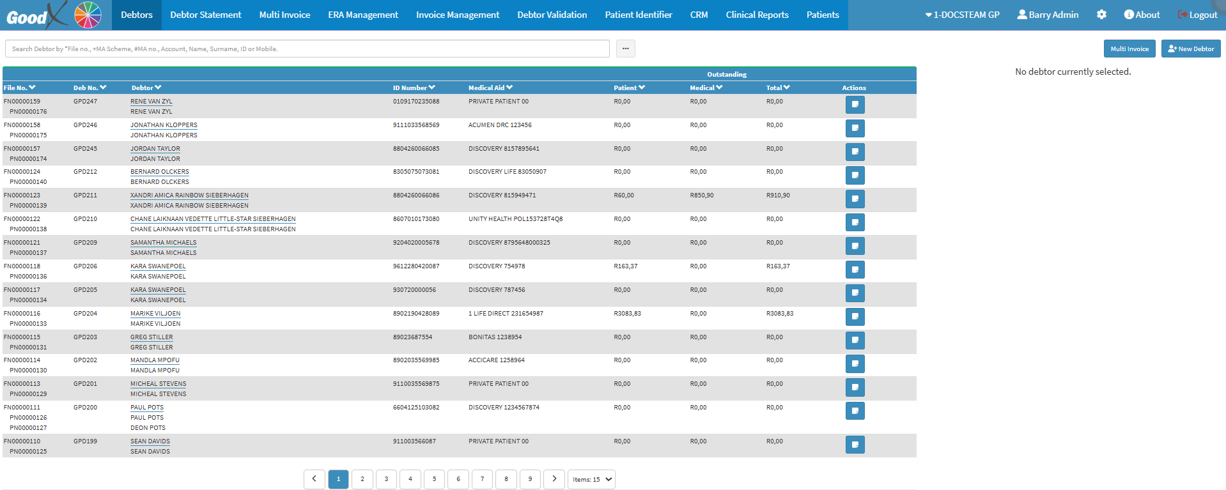The height and width of the screenshot is (490, 1226).
Task: Click action icon for Sean Davids row
Action: pyautogui.click(x=855, y=445)
